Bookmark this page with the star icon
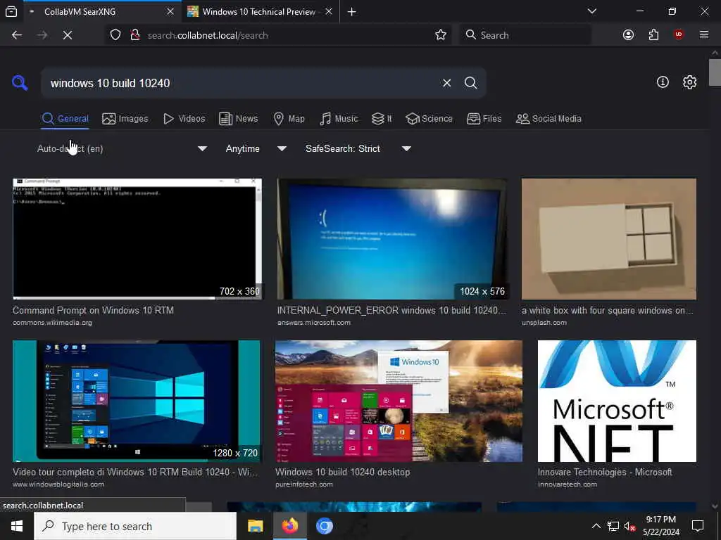 coord(441,35)
